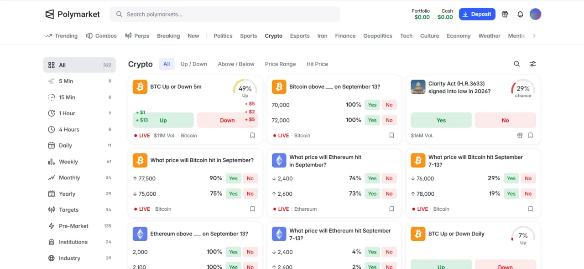Screen dimensions: 584x269
Task: Open the filter sliders icon
Action: pos(532,64)
